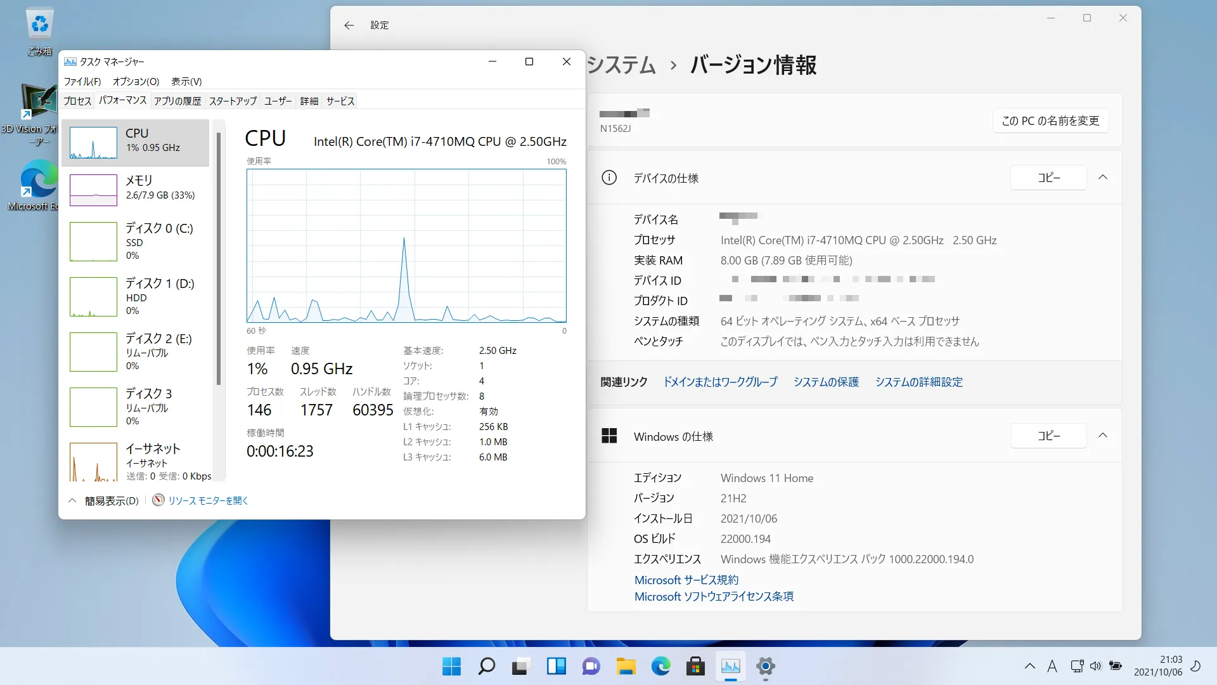Image resolution: width=1217 pixels, height=685 pixels.
Task: Click the IME input mode indicator A
Action: click(x=1052, y=666)
